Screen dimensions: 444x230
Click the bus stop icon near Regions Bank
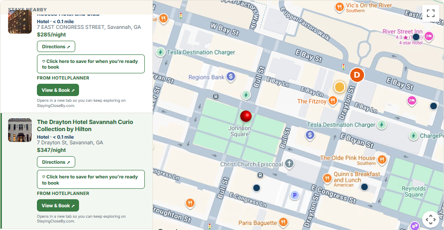216,96
